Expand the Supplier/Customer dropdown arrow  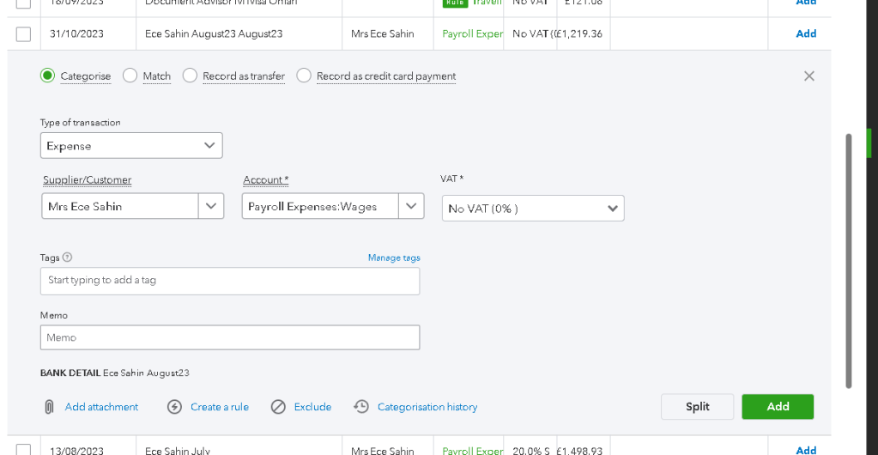tap(211, 206)
